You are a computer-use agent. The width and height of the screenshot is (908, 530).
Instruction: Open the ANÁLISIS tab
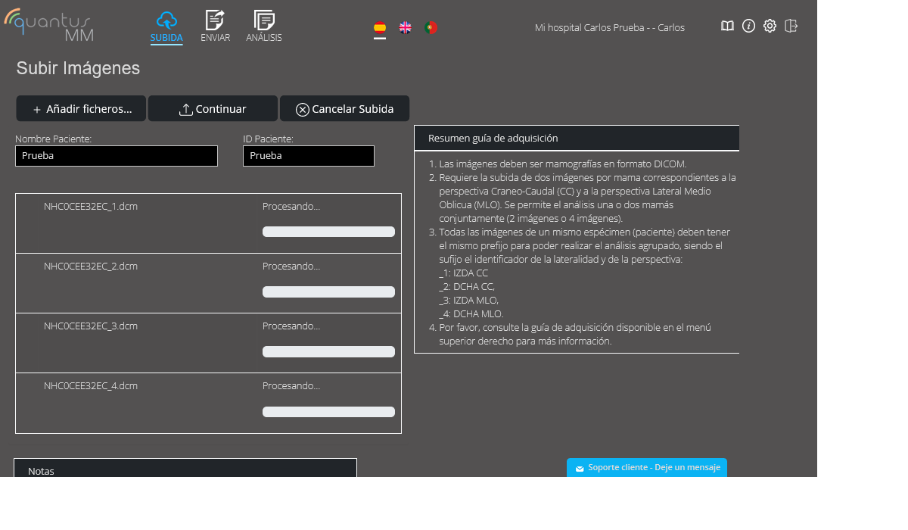(264, 27)
